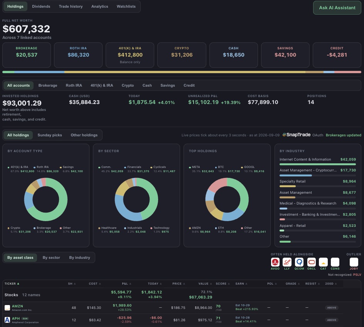The height and width of the screenshot is (327, 364).
Task: Select the All holdings view
Action: pyautogui.click(x=18, y=135)
